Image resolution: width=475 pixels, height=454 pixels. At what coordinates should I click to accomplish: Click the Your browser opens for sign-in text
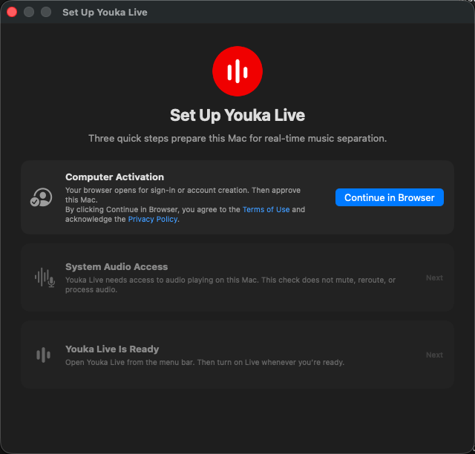[x=183, y=195]
